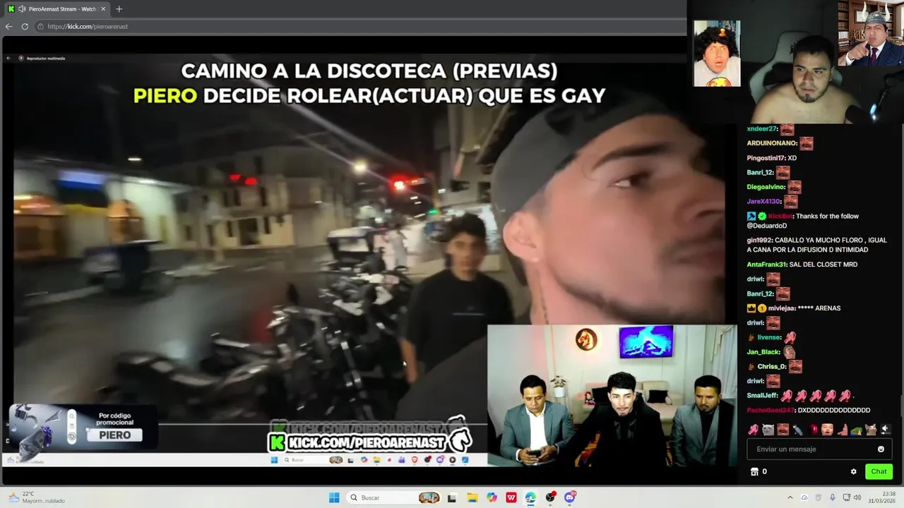Expand the system tray hidden icons chevron
Screen dimensions: 904x508
click(x=790, y=497)
